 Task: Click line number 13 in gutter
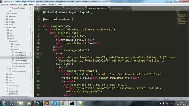[x=38, y=54]
